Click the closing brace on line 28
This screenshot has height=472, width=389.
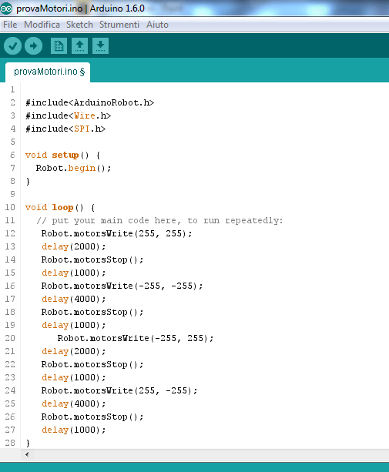point(28,443)
